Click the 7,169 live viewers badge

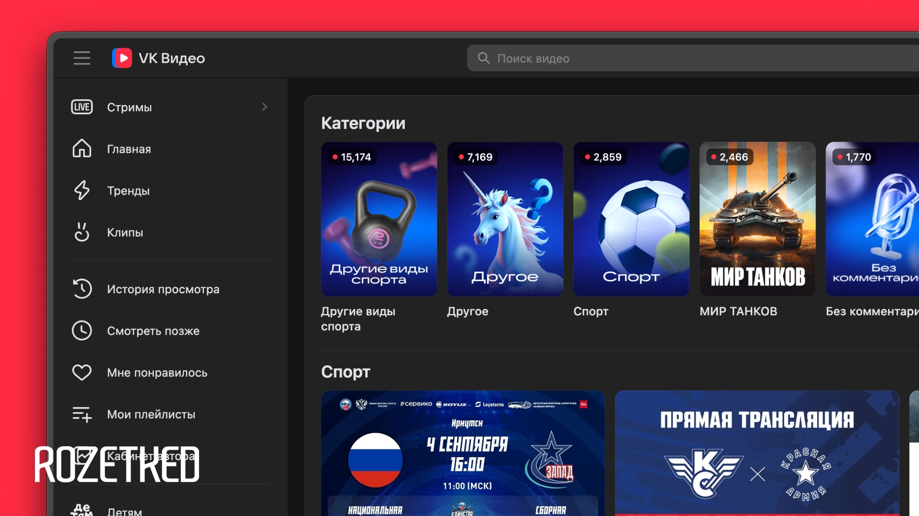(475, 157)
